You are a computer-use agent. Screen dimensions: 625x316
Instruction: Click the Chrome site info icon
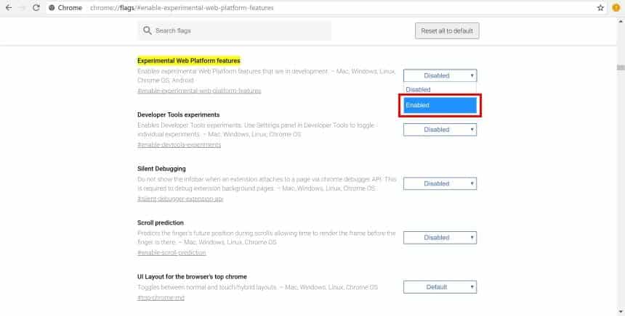tap(52, 7)
